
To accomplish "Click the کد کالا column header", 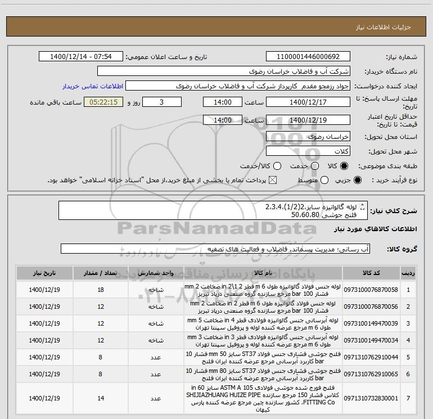I will tap(371, 273).
